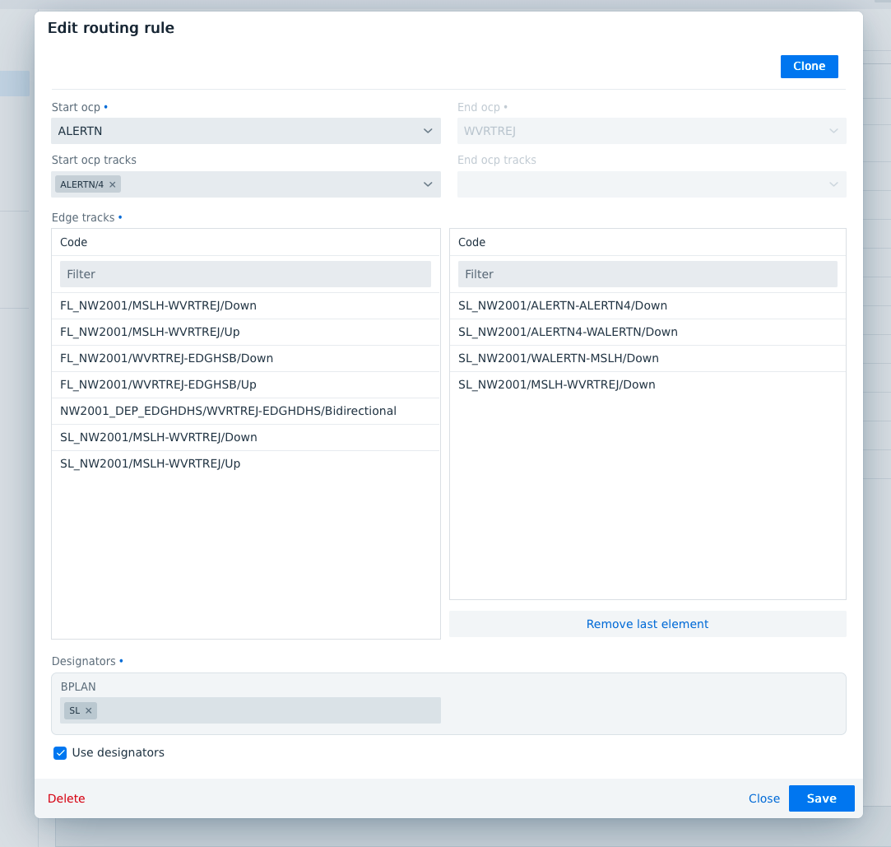
Task: Click SL_NW2001/ALERTN4-WALERTN/Down selected track
Action: pyautogui.click(x=647, y=332)
